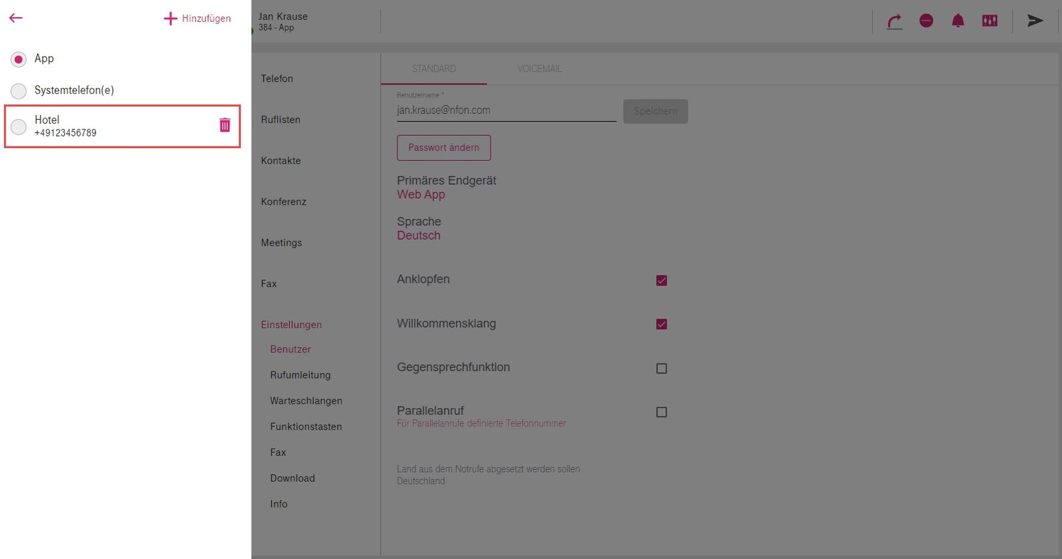Open the Sprache Deutsch selector

coord(418,235)
